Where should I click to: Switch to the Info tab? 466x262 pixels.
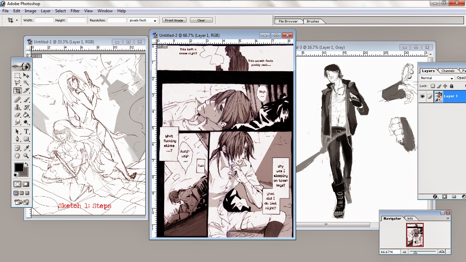click(x=410, y=219)
